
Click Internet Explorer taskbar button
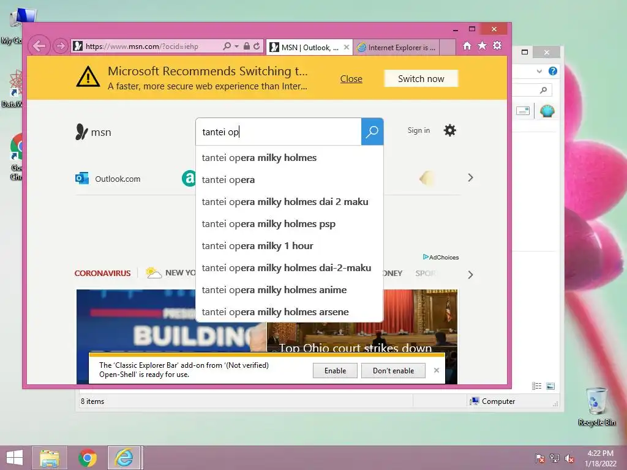coord(125,458)
